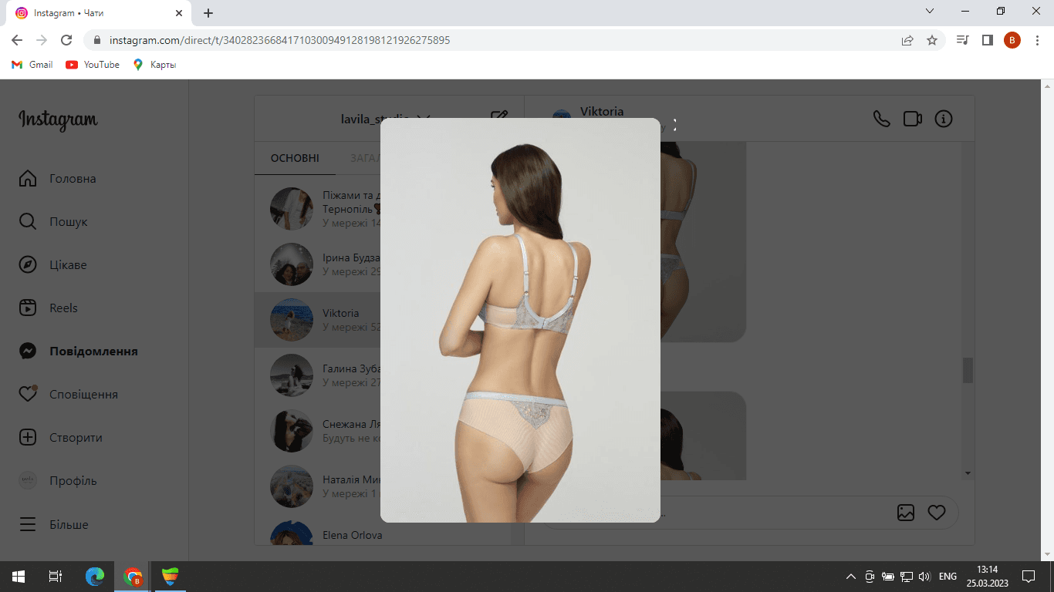
Task: Open chat with Снежана
Action: point(383,431)
